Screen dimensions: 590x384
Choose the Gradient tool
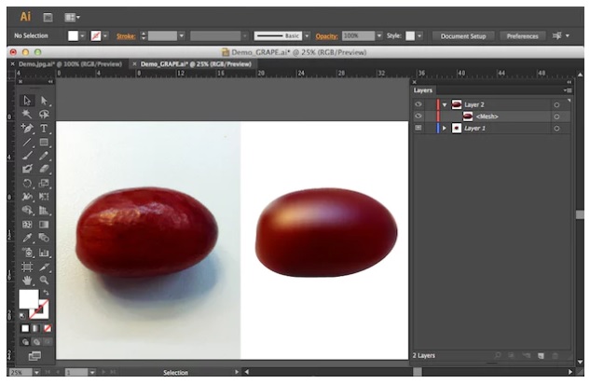point(44,225)
